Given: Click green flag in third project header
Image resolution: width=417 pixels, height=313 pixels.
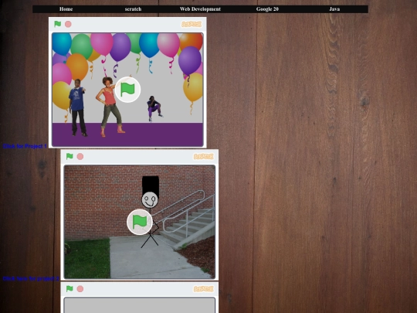Looking at the screenshot, I should point(69,288).
